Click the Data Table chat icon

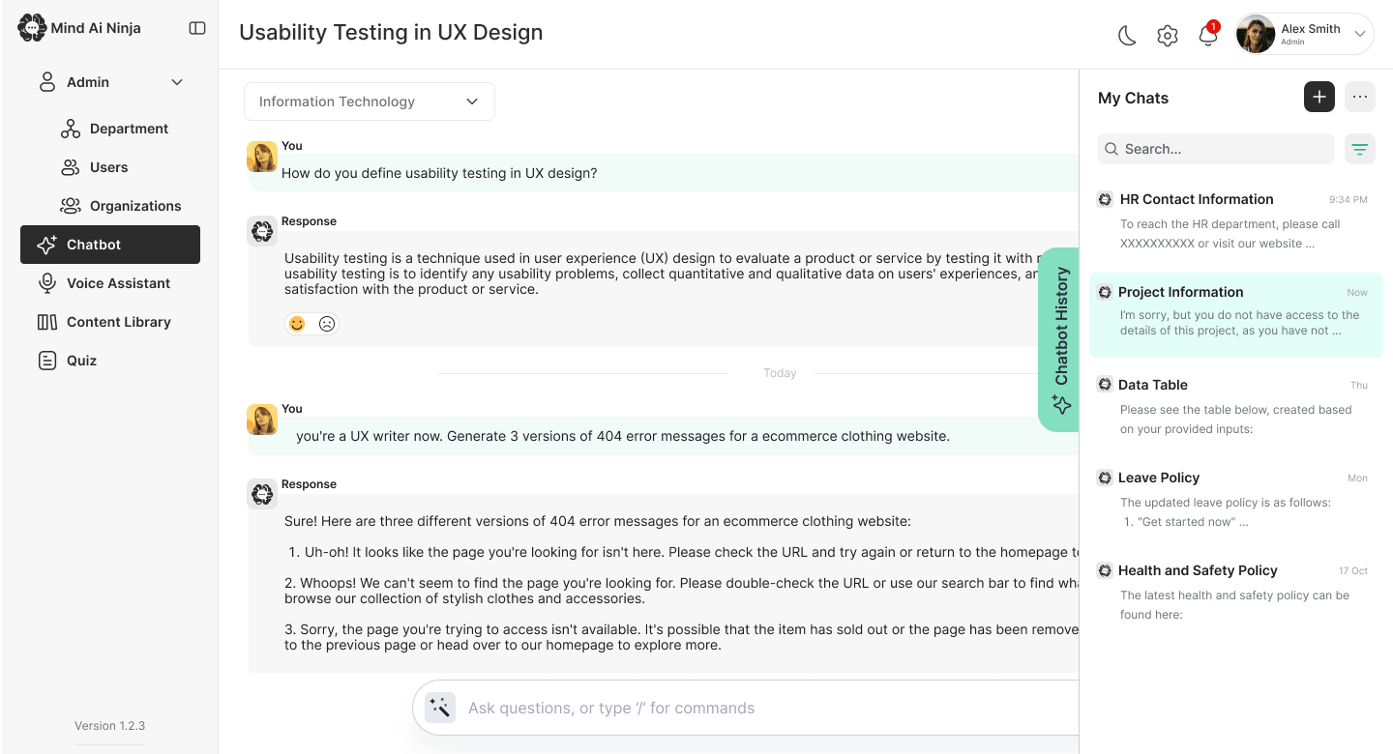(x=1105, y=385)
